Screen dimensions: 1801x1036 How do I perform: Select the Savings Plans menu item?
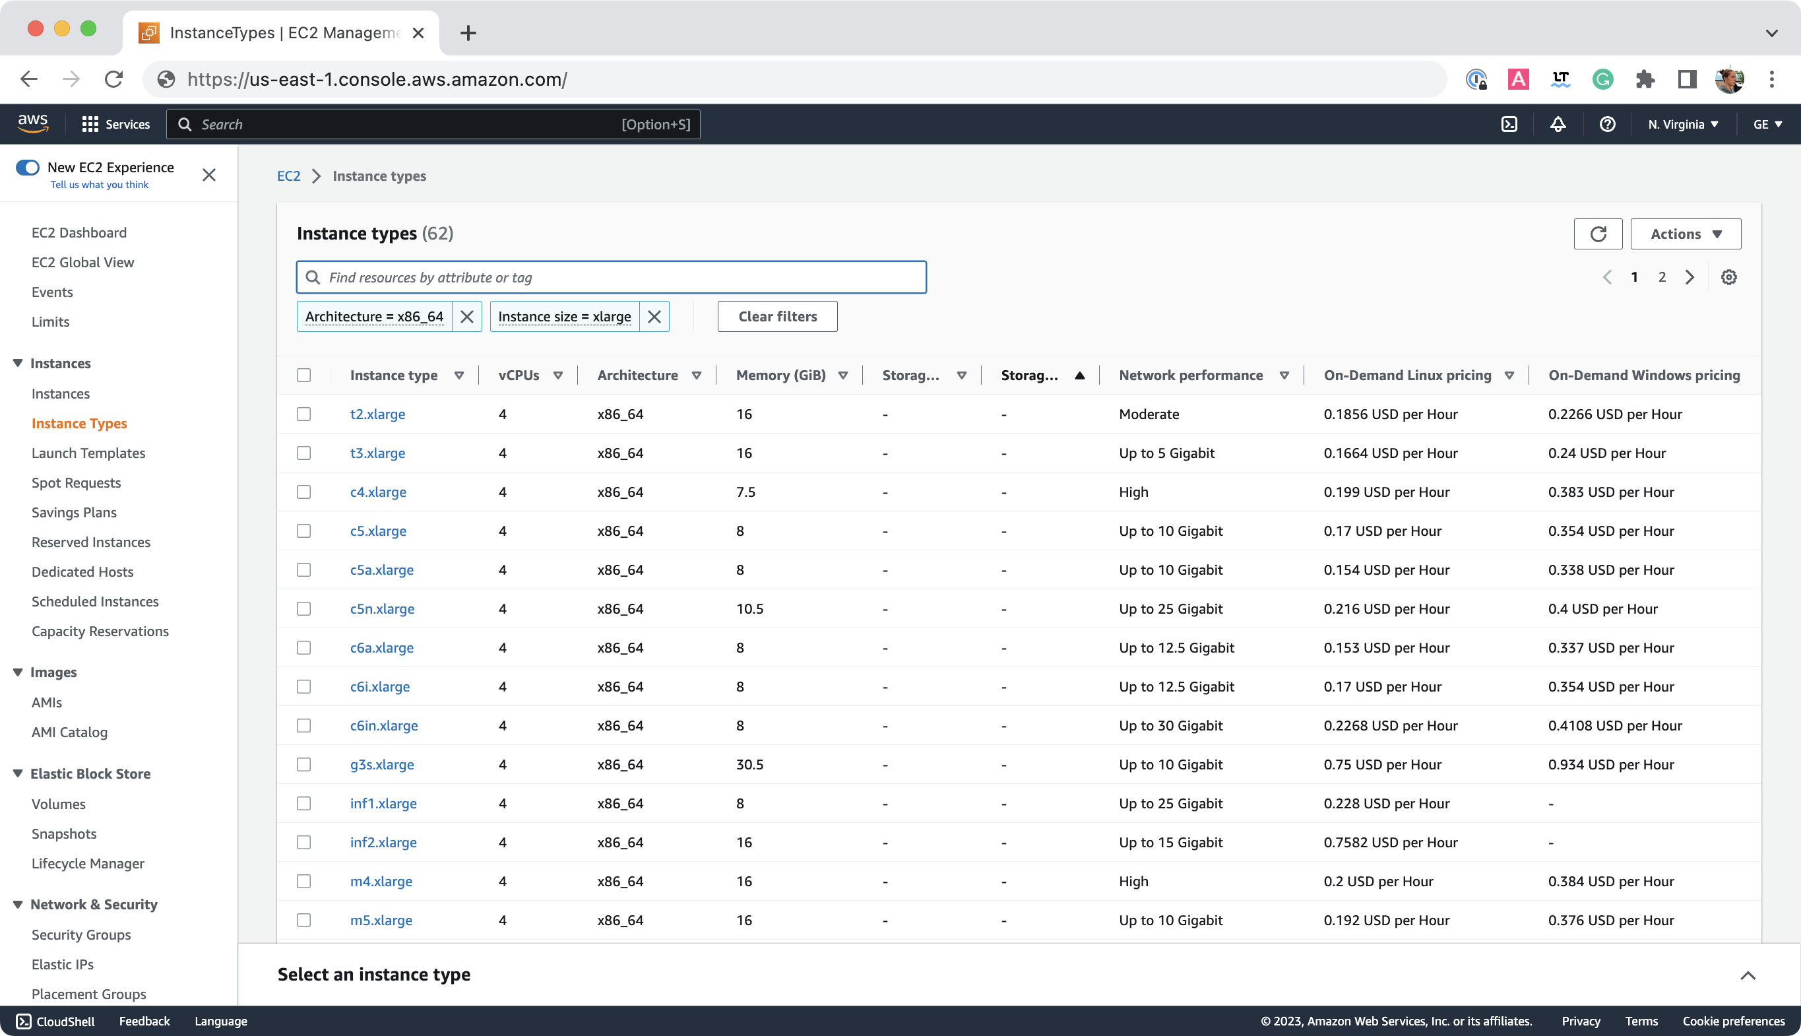coord(74,511)
